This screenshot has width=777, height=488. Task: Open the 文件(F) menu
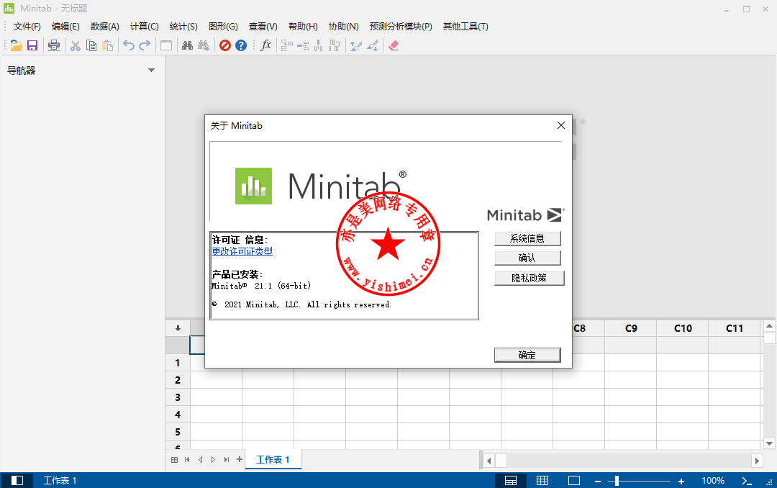(27, 27)
